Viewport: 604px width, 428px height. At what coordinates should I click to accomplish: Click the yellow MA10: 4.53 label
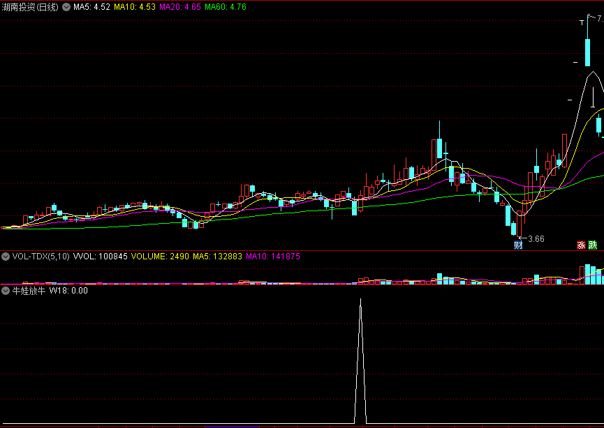pyautogui.click(x=135, y=7)
